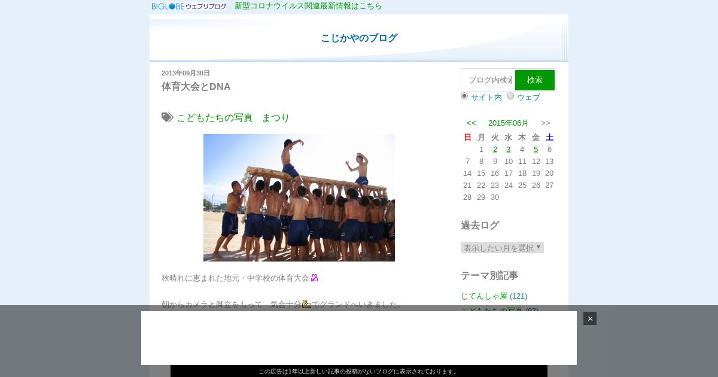Click the post date 2013年09月30日
Screen dimensions: 718x377
pyautogui.click(x=185, y=73)
